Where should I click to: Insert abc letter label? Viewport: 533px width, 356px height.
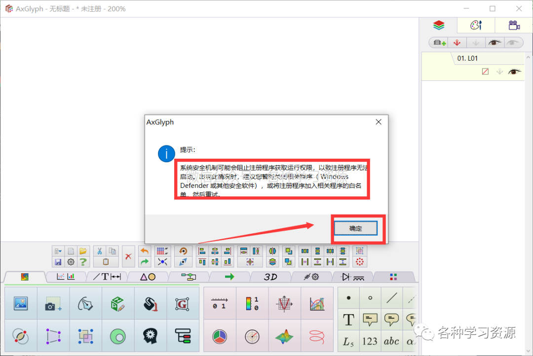(x=391, y=341)
